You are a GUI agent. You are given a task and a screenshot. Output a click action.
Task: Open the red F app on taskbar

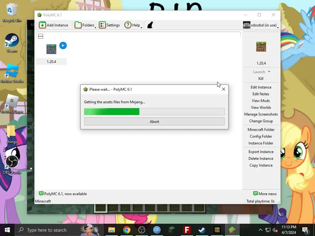click(x=187, y=230)
